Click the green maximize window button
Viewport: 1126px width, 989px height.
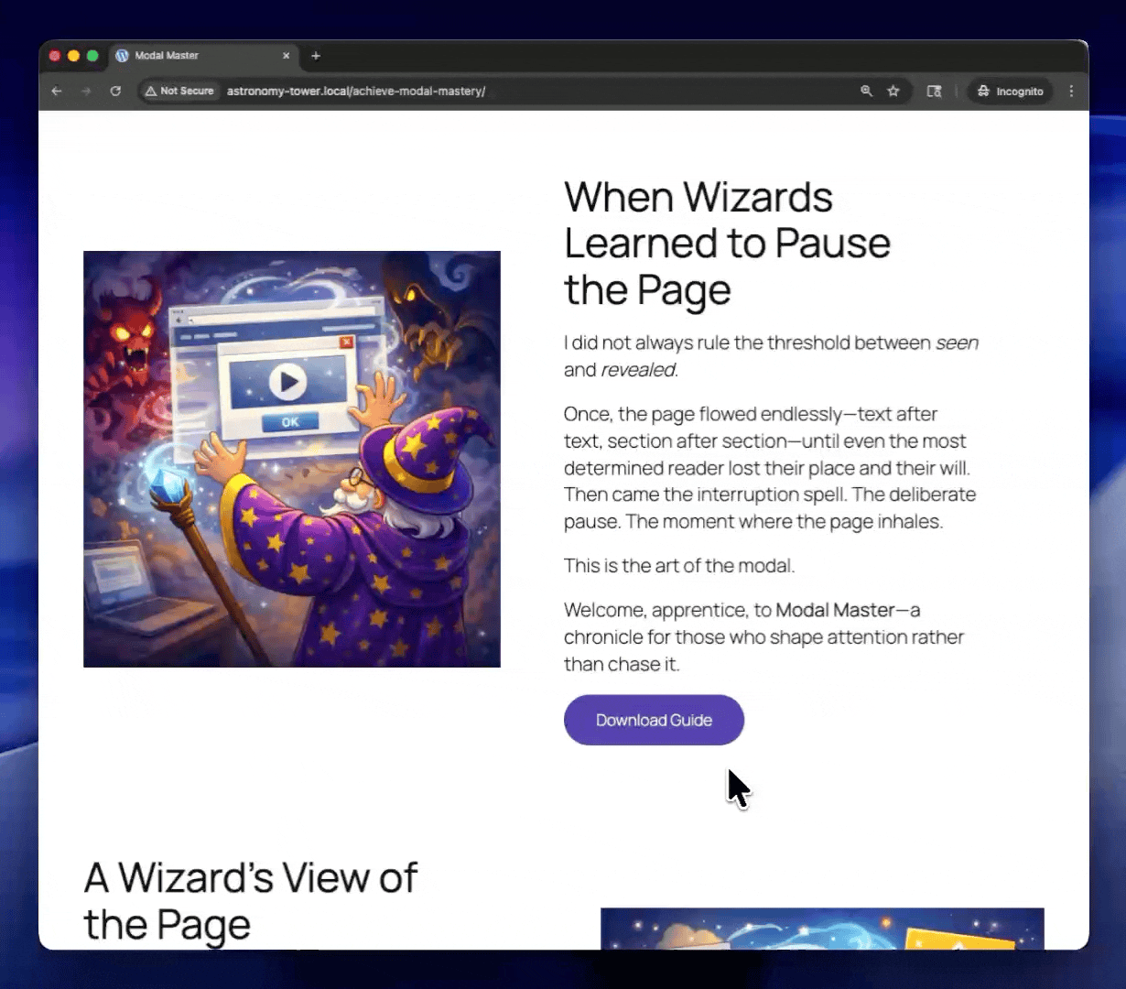(x=92, y=56)
